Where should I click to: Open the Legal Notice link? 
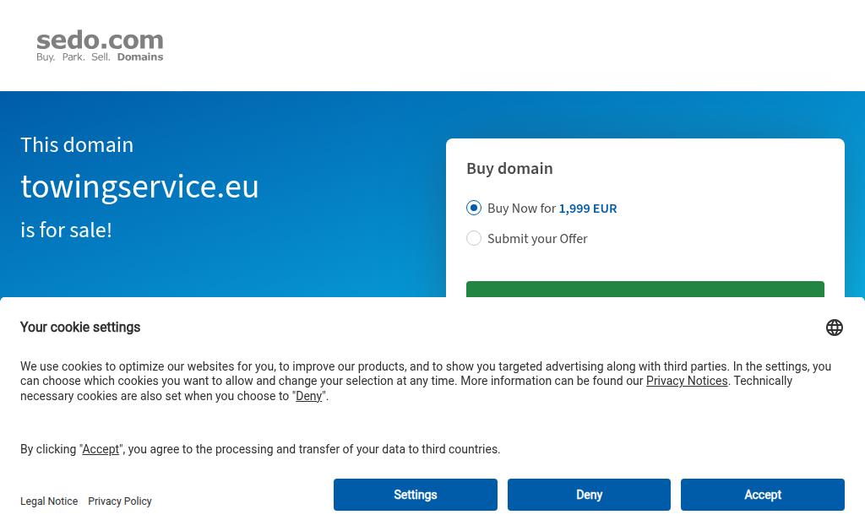[49, 501]
